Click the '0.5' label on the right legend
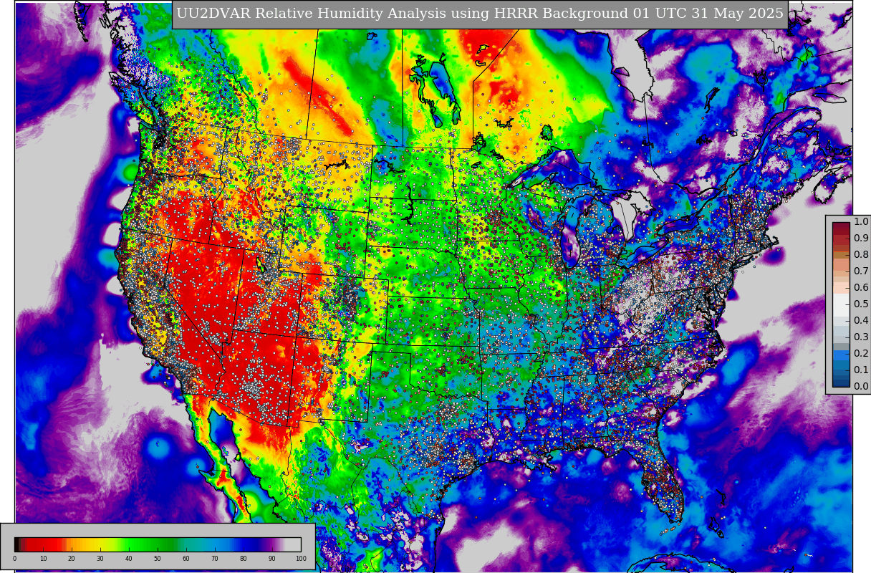The image size is (871, 573). pos(861,304)
